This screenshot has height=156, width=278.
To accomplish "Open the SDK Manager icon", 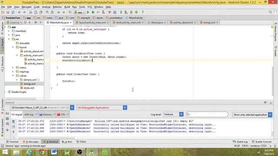I will 131,12.
